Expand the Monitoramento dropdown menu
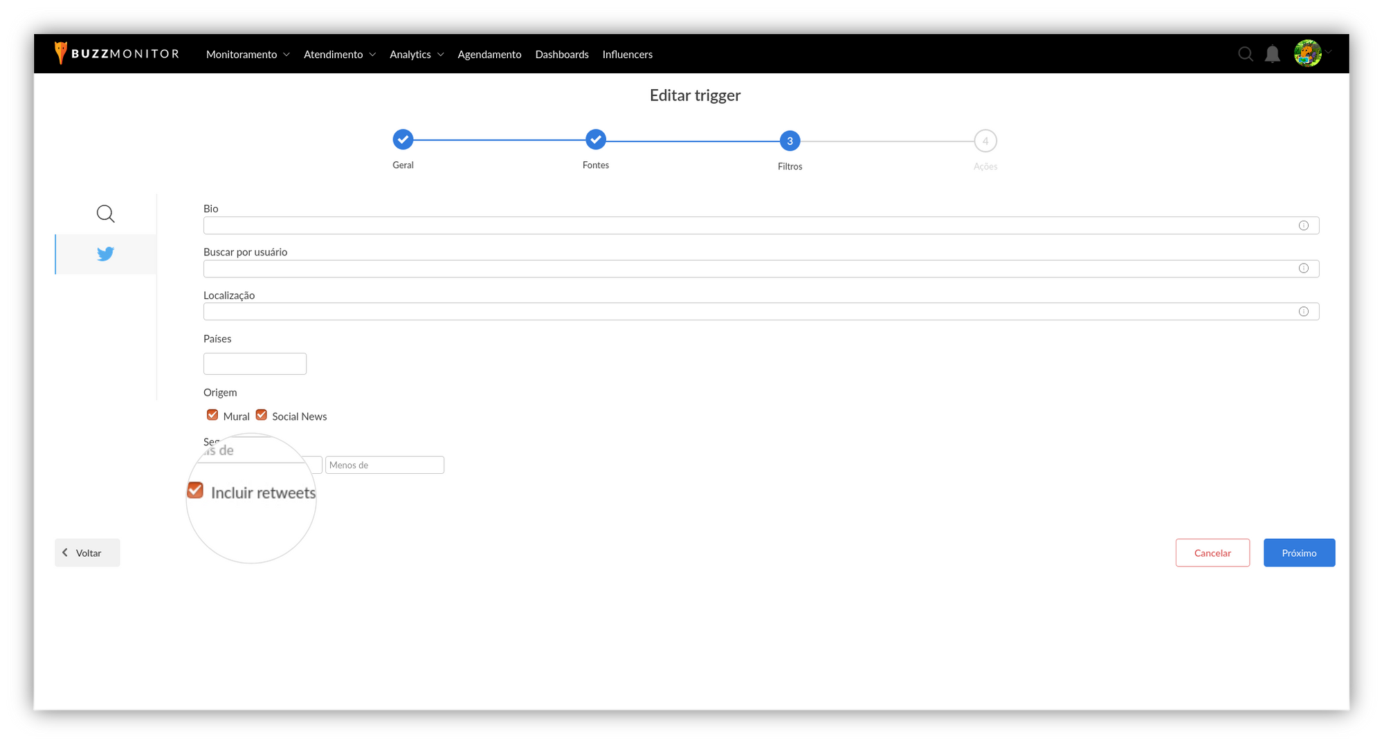 click(x=248, y=55)
